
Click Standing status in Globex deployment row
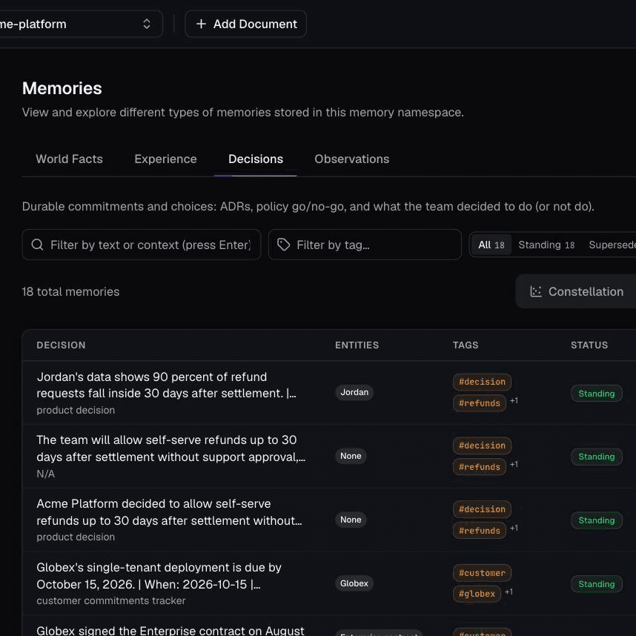coord(596,584)
